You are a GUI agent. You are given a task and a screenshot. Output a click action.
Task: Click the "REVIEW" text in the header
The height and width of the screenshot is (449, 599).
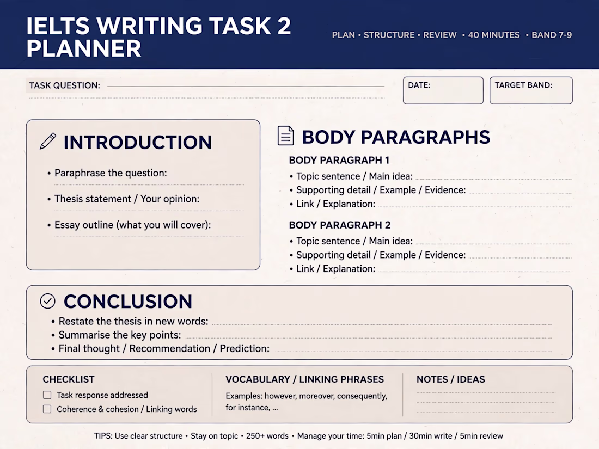pos(439,35)
